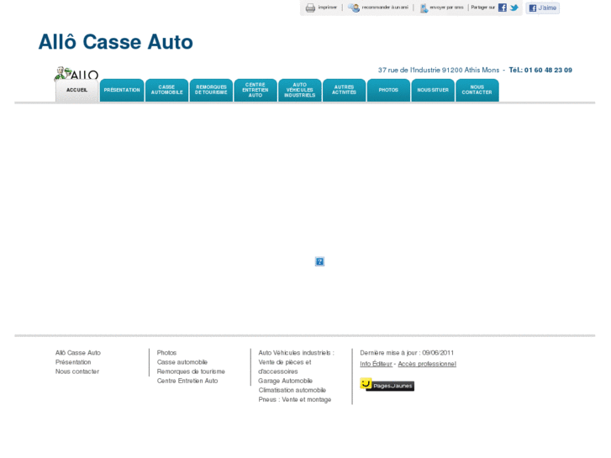Click envoyer par sms link
This screenshot has height=458, width=611.
(x=446, y=8)
